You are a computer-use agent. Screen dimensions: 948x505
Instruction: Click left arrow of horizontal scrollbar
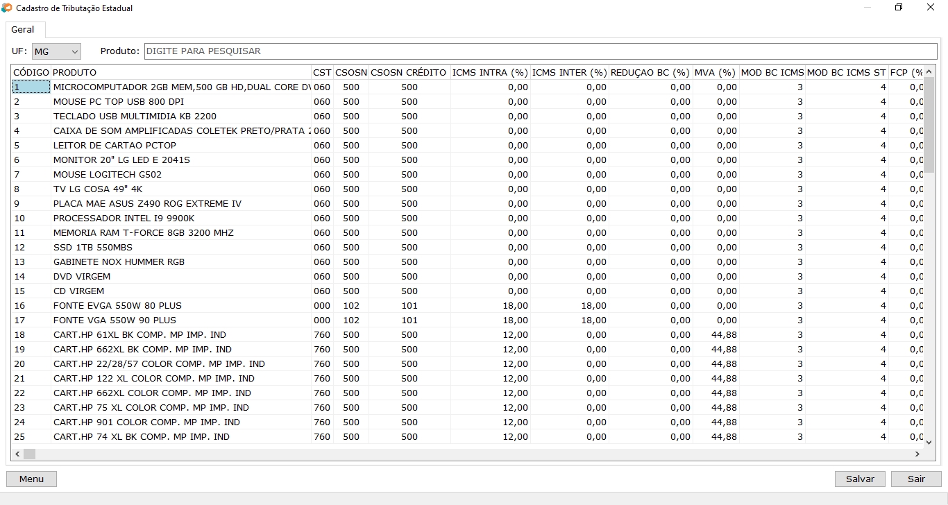18,454
